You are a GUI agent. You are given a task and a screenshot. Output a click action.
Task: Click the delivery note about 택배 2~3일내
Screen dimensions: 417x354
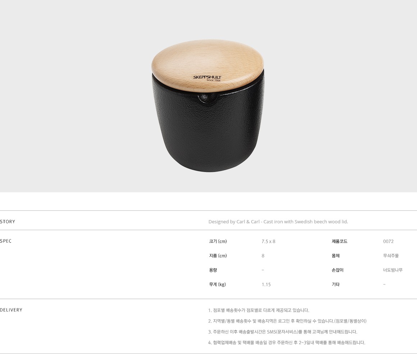(x=287, y=343)
